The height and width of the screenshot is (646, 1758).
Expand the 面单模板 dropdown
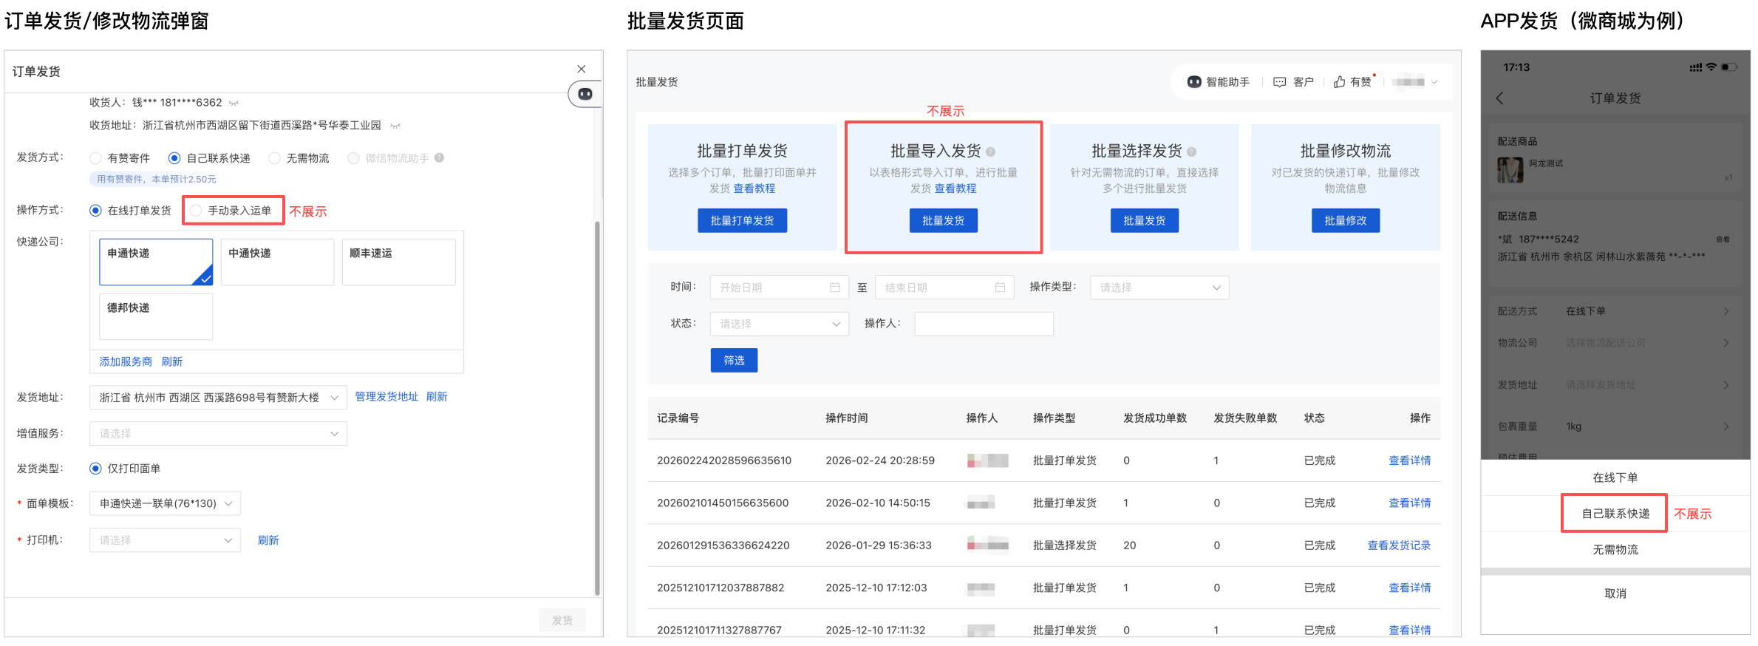(x=165, y=503)
